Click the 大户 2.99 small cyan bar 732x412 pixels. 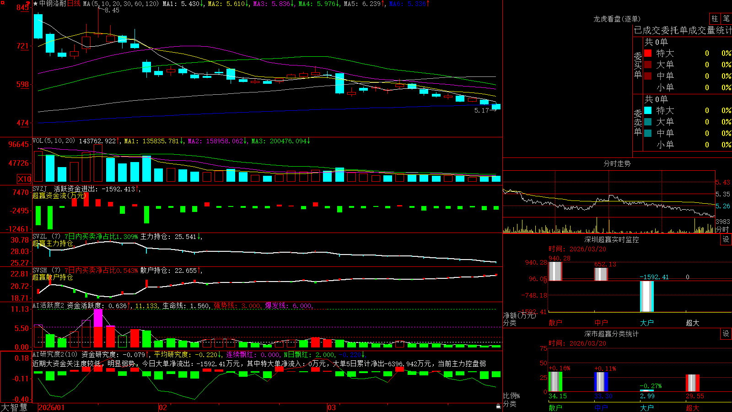click(x=646, y=390)
